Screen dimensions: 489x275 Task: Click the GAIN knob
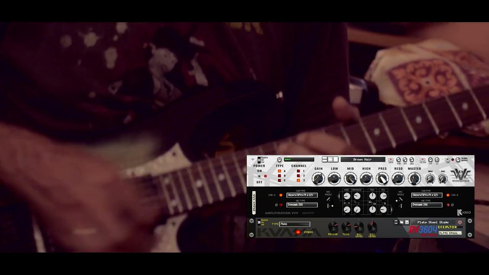click(x=318, y=178)
